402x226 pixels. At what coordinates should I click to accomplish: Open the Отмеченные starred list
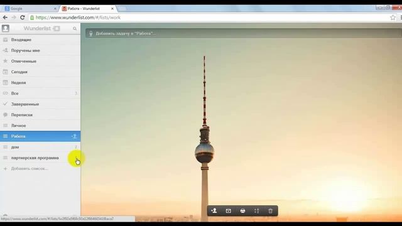40,62
